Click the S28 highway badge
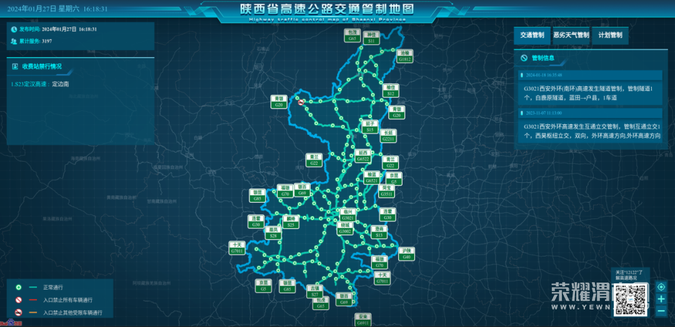 point(273,233)
